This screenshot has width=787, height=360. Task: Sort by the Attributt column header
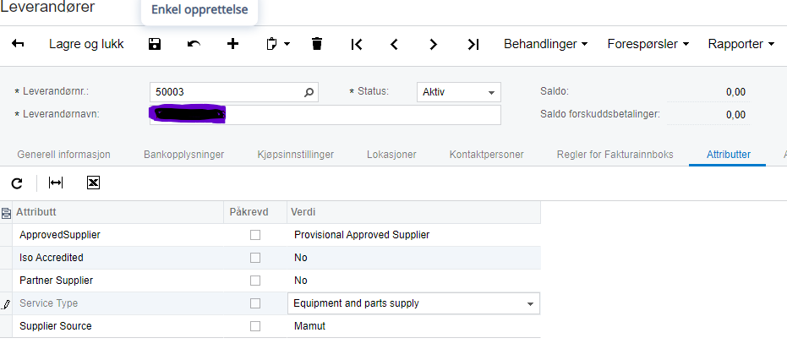click(118, 212)
